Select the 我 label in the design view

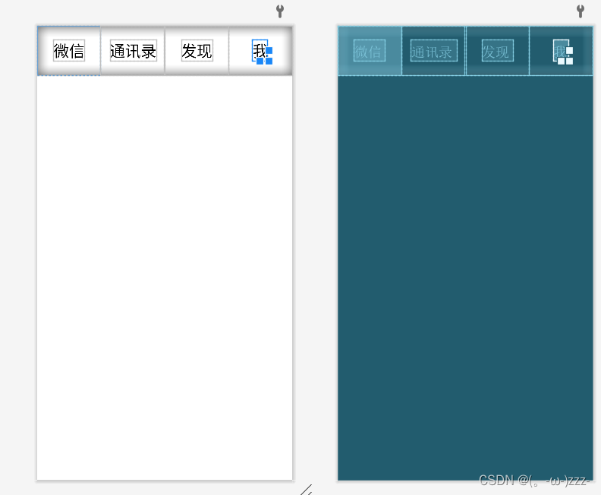point(260,51)
